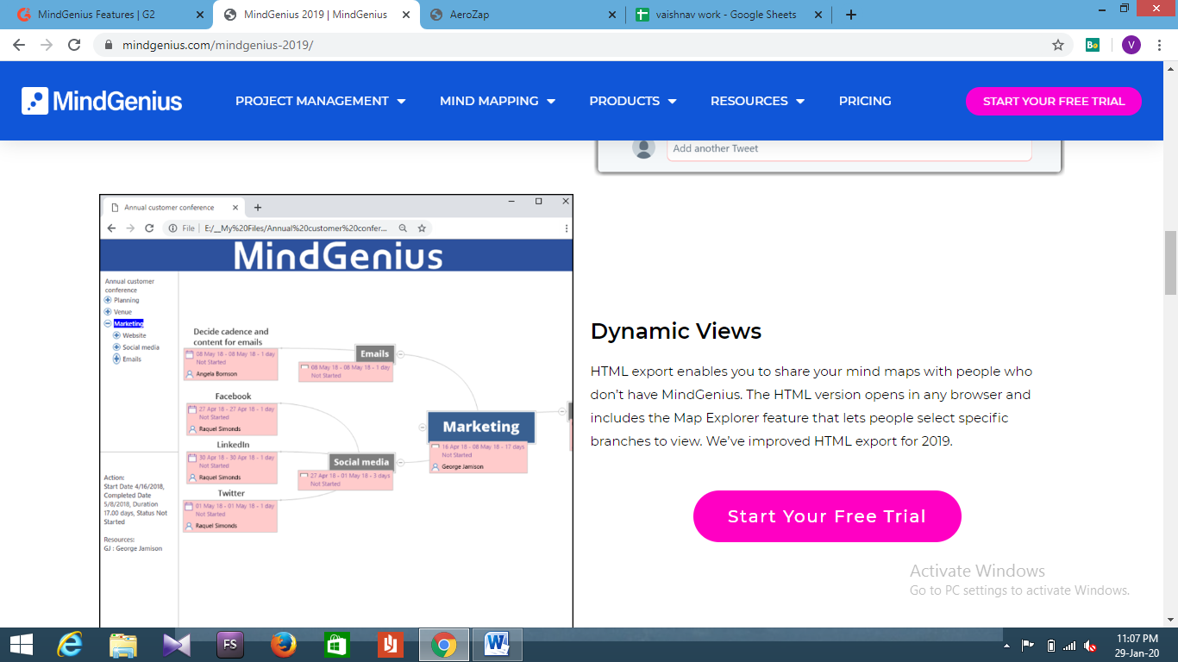Click the vertical page scrollbar thumb
This screenshot has width=1178, height=662.
click(x=1171, y=263)
